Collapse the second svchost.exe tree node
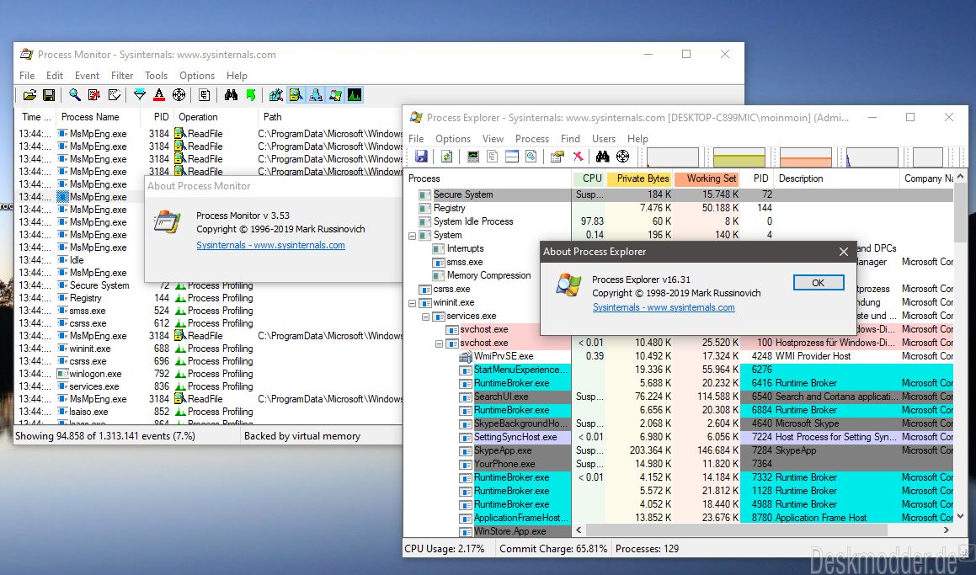 [x=439, y=343]
